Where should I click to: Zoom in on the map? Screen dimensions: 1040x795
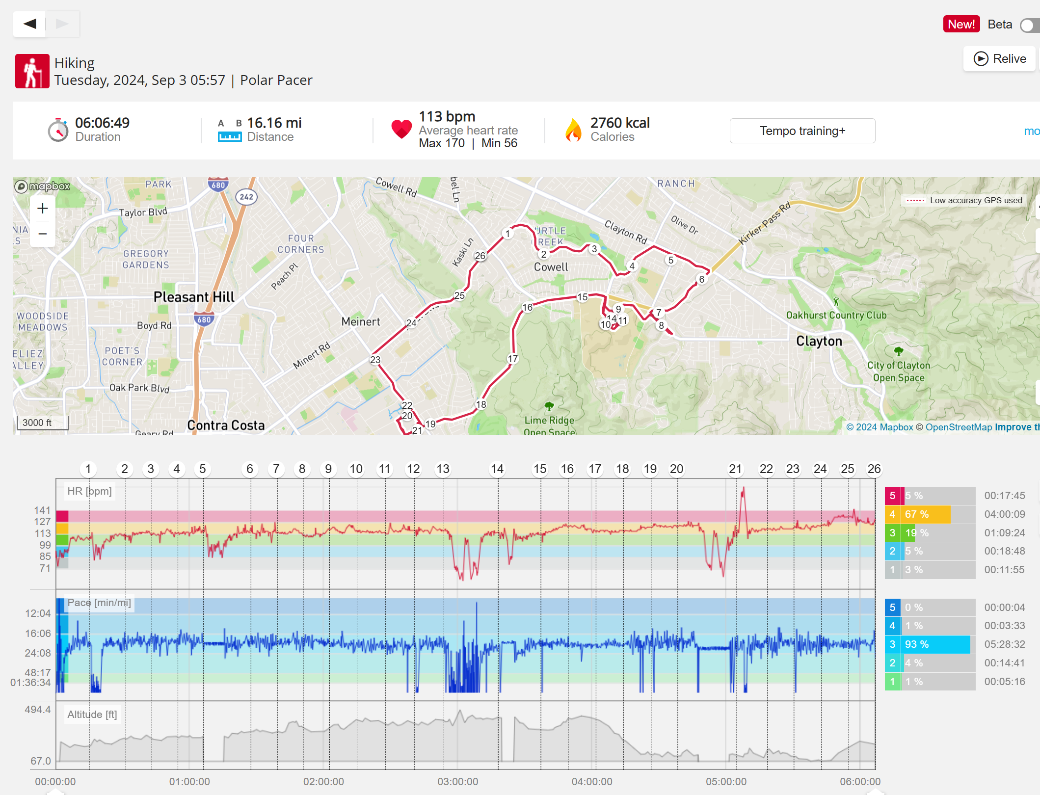pos(43,209)
